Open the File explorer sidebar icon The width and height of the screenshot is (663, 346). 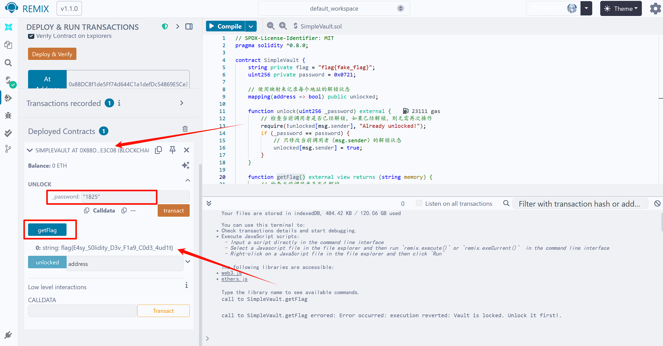[x=8, y=45]
